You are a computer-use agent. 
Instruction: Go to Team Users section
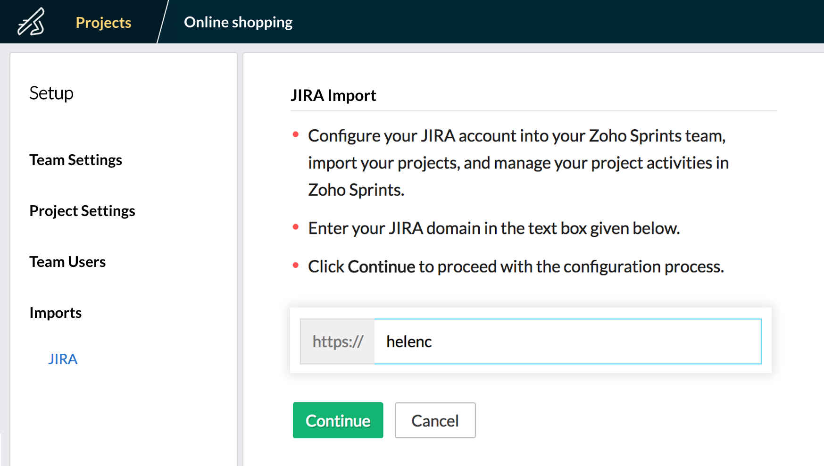click(67, 262)
